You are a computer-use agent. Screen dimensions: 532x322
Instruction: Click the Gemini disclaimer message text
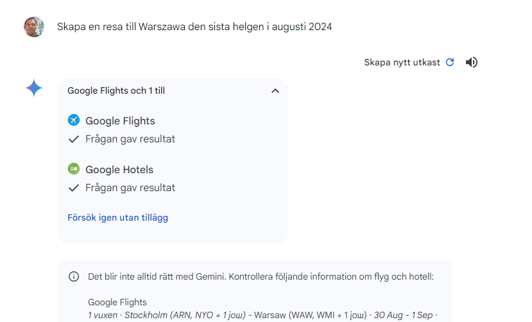pos(261,276)
